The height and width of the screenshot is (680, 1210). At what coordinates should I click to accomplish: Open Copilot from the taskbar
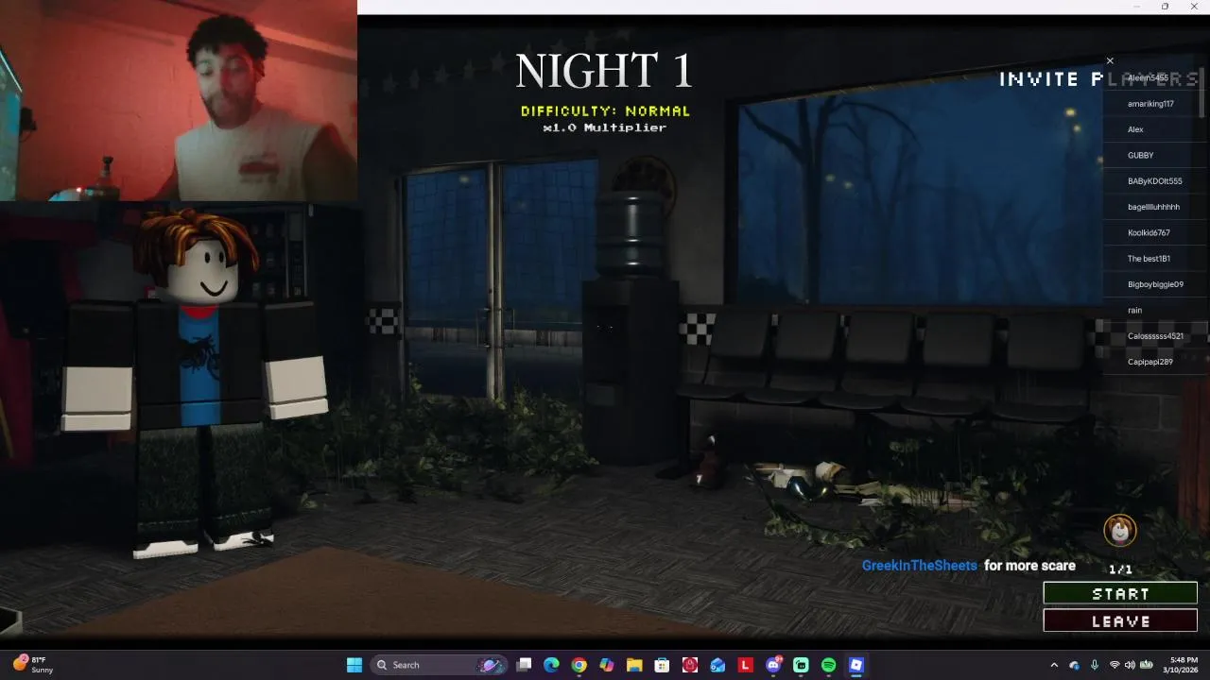click(x=607, y=665)
